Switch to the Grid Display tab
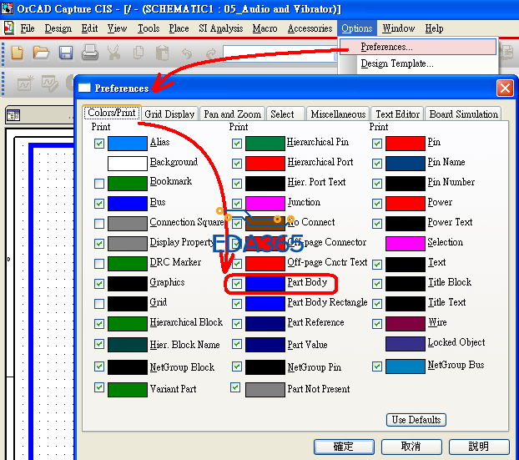The image size is (519, 460). click(x=169, y=114)
